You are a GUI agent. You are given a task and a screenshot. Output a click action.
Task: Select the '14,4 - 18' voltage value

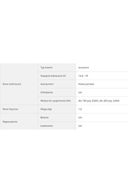(83, 76)
